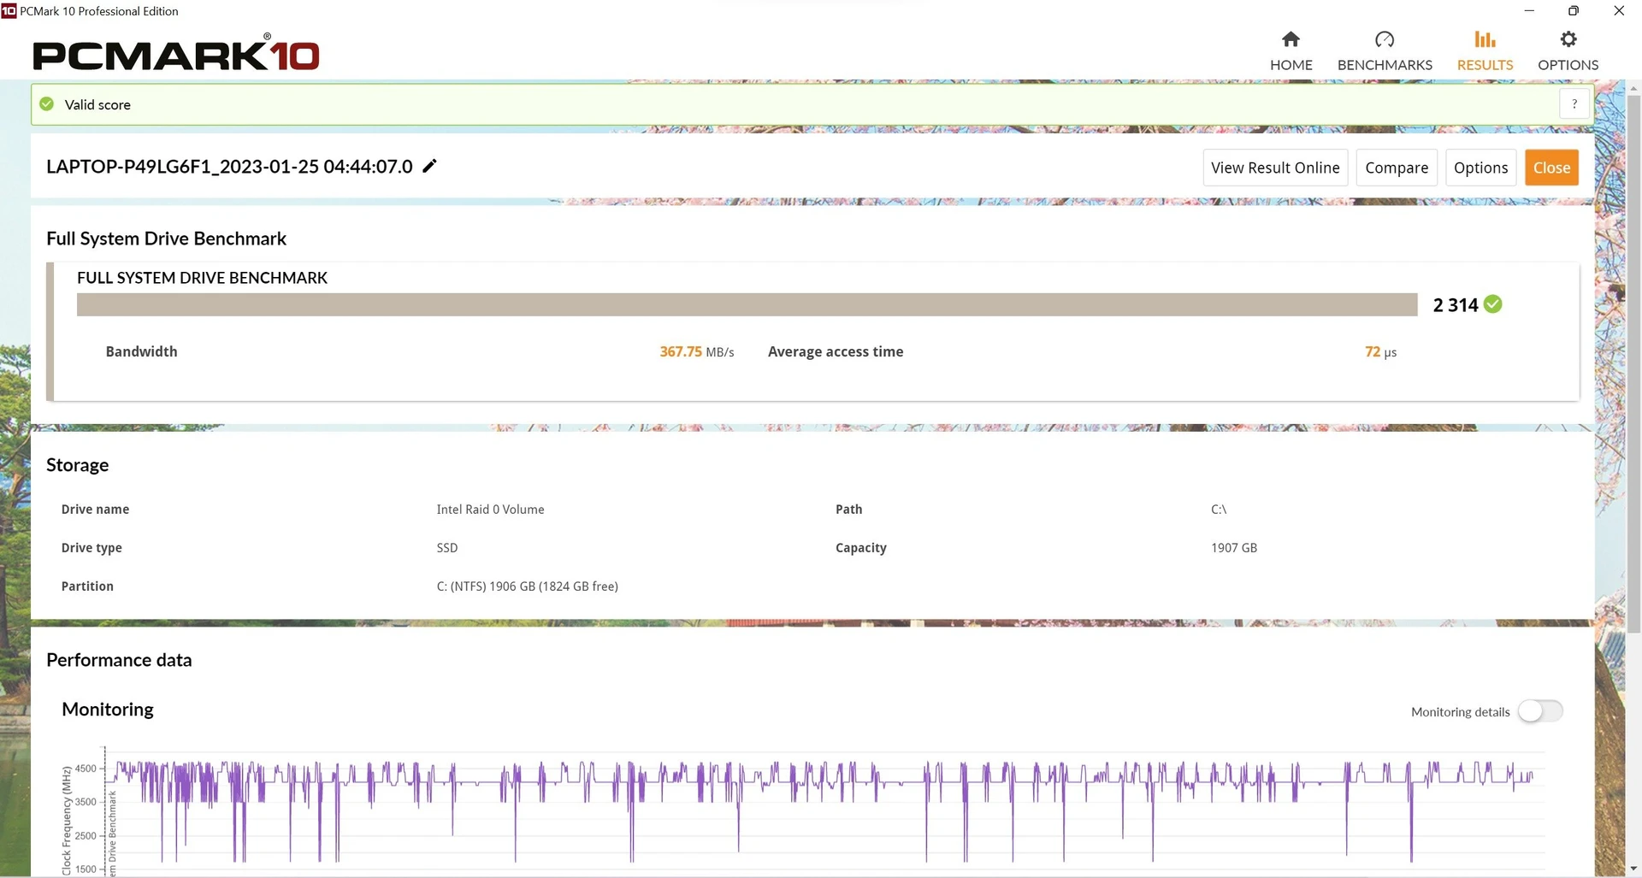Click the score value 2 314
Viewport: 1642px width, 878px height.
point(1456,305)
